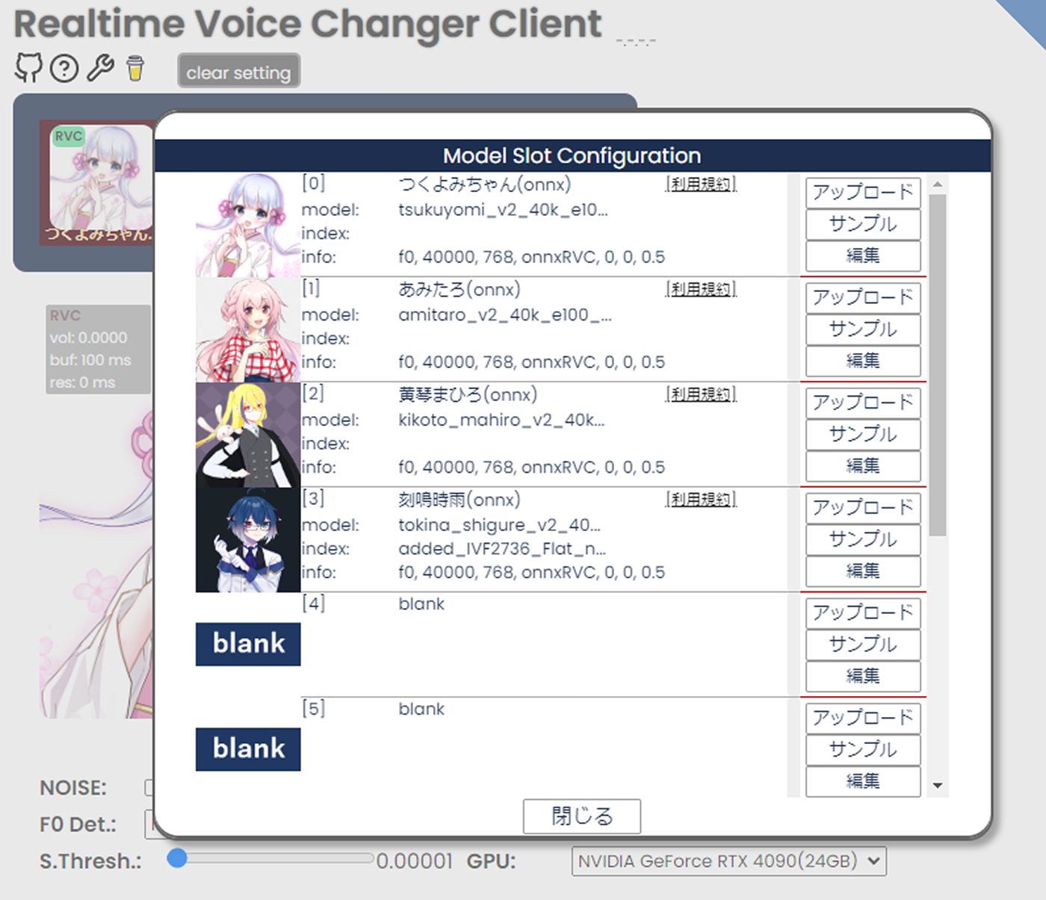Click the coffee cup donate icon

point(135,68)
